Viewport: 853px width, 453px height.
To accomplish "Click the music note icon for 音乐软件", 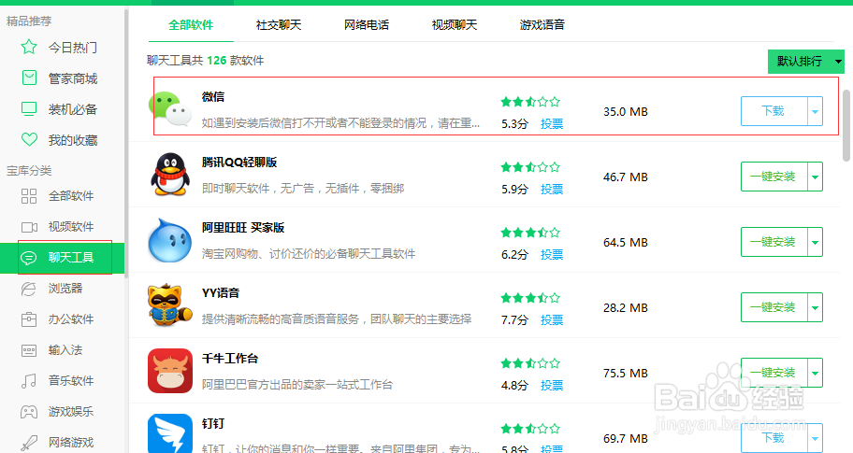I will (29, 381).
